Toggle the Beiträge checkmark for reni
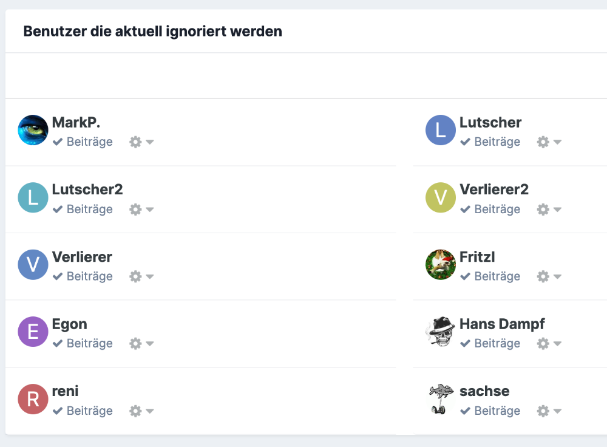The width and height of the screenshot is (607, 447). [x=58, y=411]
